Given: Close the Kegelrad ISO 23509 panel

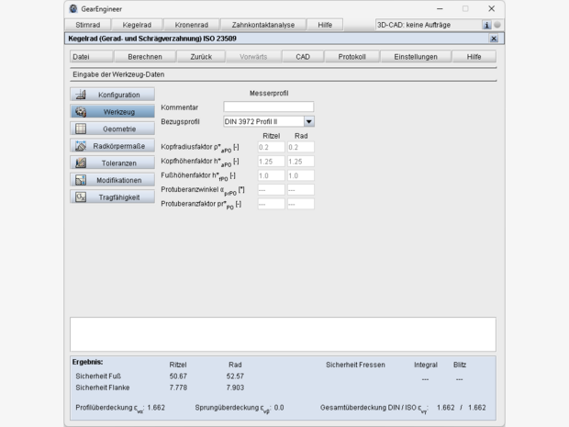Looking at the screenshot, I should [494, 39].
